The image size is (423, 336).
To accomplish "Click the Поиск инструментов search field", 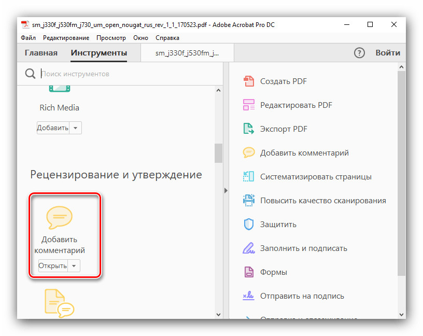I will pyautogui.click(x=124, y=74).
